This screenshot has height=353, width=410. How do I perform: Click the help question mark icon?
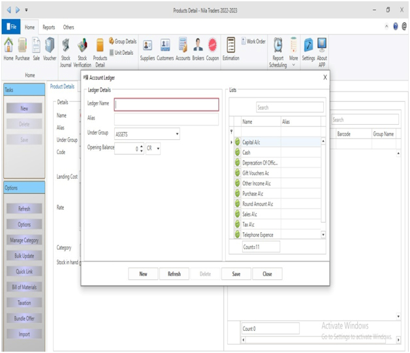tap(396, 26)
